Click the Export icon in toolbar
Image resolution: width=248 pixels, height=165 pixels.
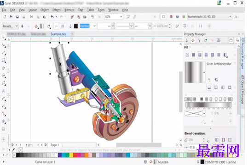point(79,16)
